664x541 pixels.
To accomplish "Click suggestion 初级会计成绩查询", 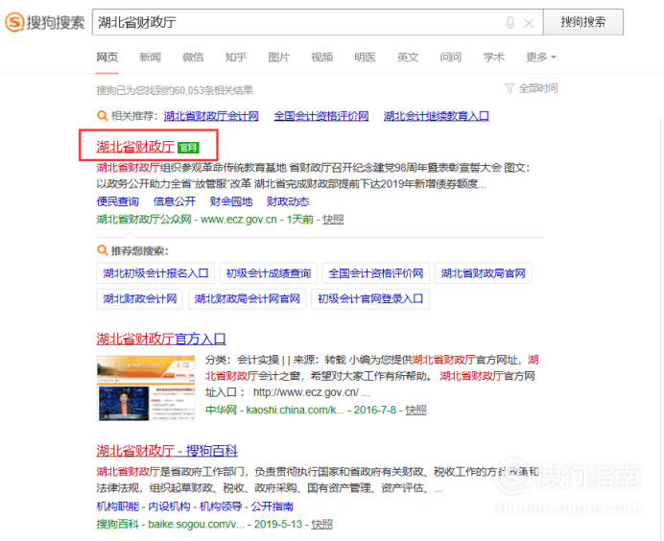I will [269, 273].
